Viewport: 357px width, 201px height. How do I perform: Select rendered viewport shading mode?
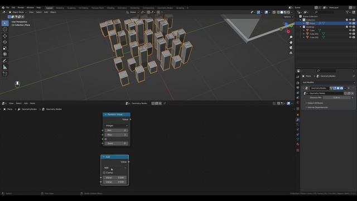point(288,12)
